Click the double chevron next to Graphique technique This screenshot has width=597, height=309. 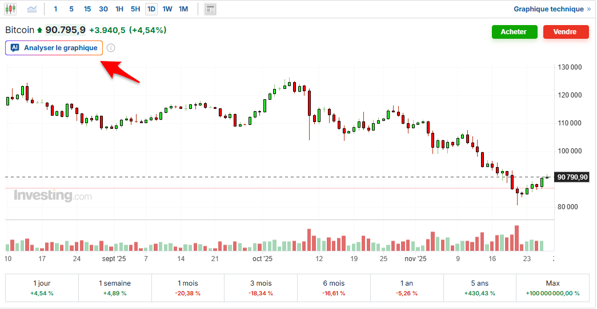click(x=588, y=9)
